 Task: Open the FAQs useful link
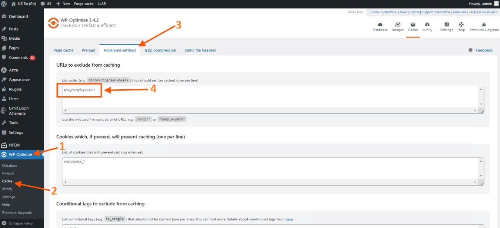pos(473,12)
